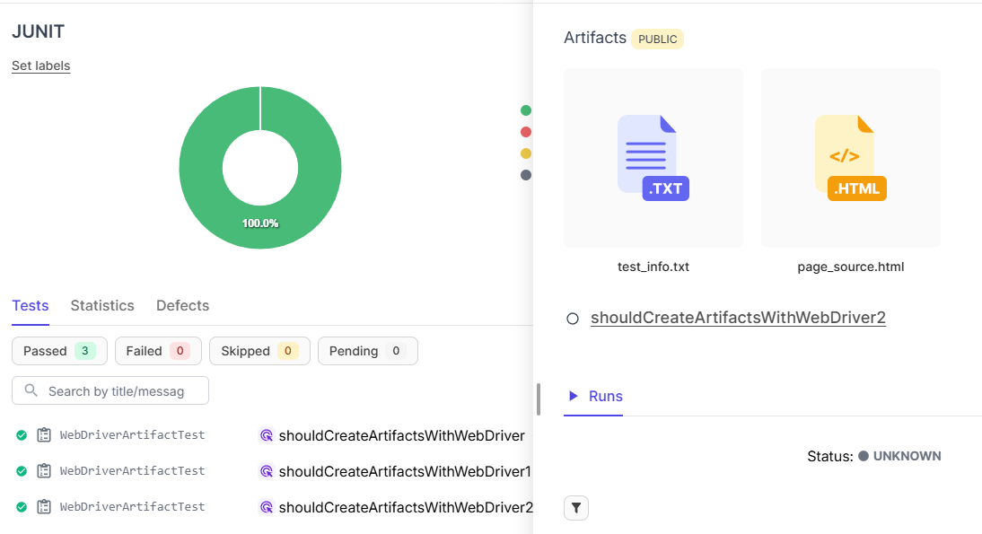Expand the Runs section arrow
Screen dimensions: 982x534
574,396
